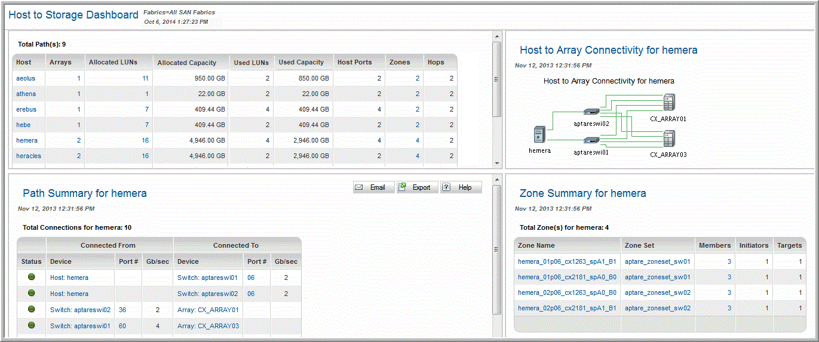Open the heracles host link
Screen dimensions: 819x342
pos(29,156)
